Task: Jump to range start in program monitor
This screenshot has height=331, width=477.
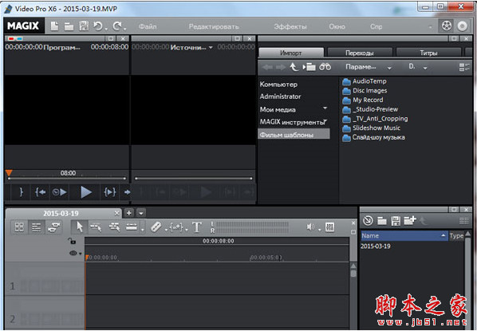Action: [x=41, y=192]
